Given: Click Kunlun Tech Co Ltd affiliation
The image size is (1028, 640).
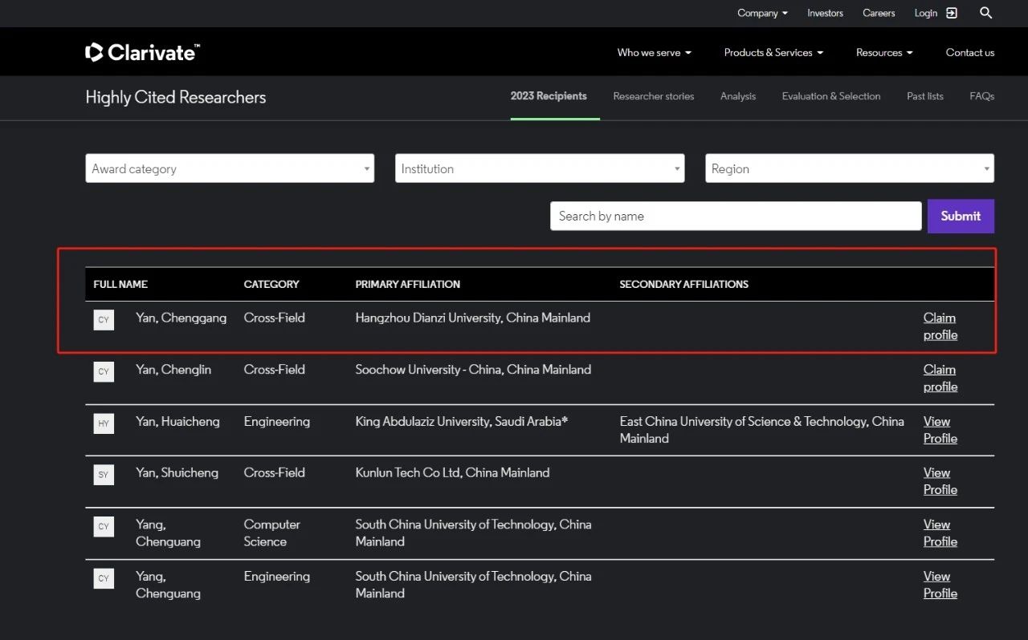Looking at the screenshot, I should click(453, 472).
